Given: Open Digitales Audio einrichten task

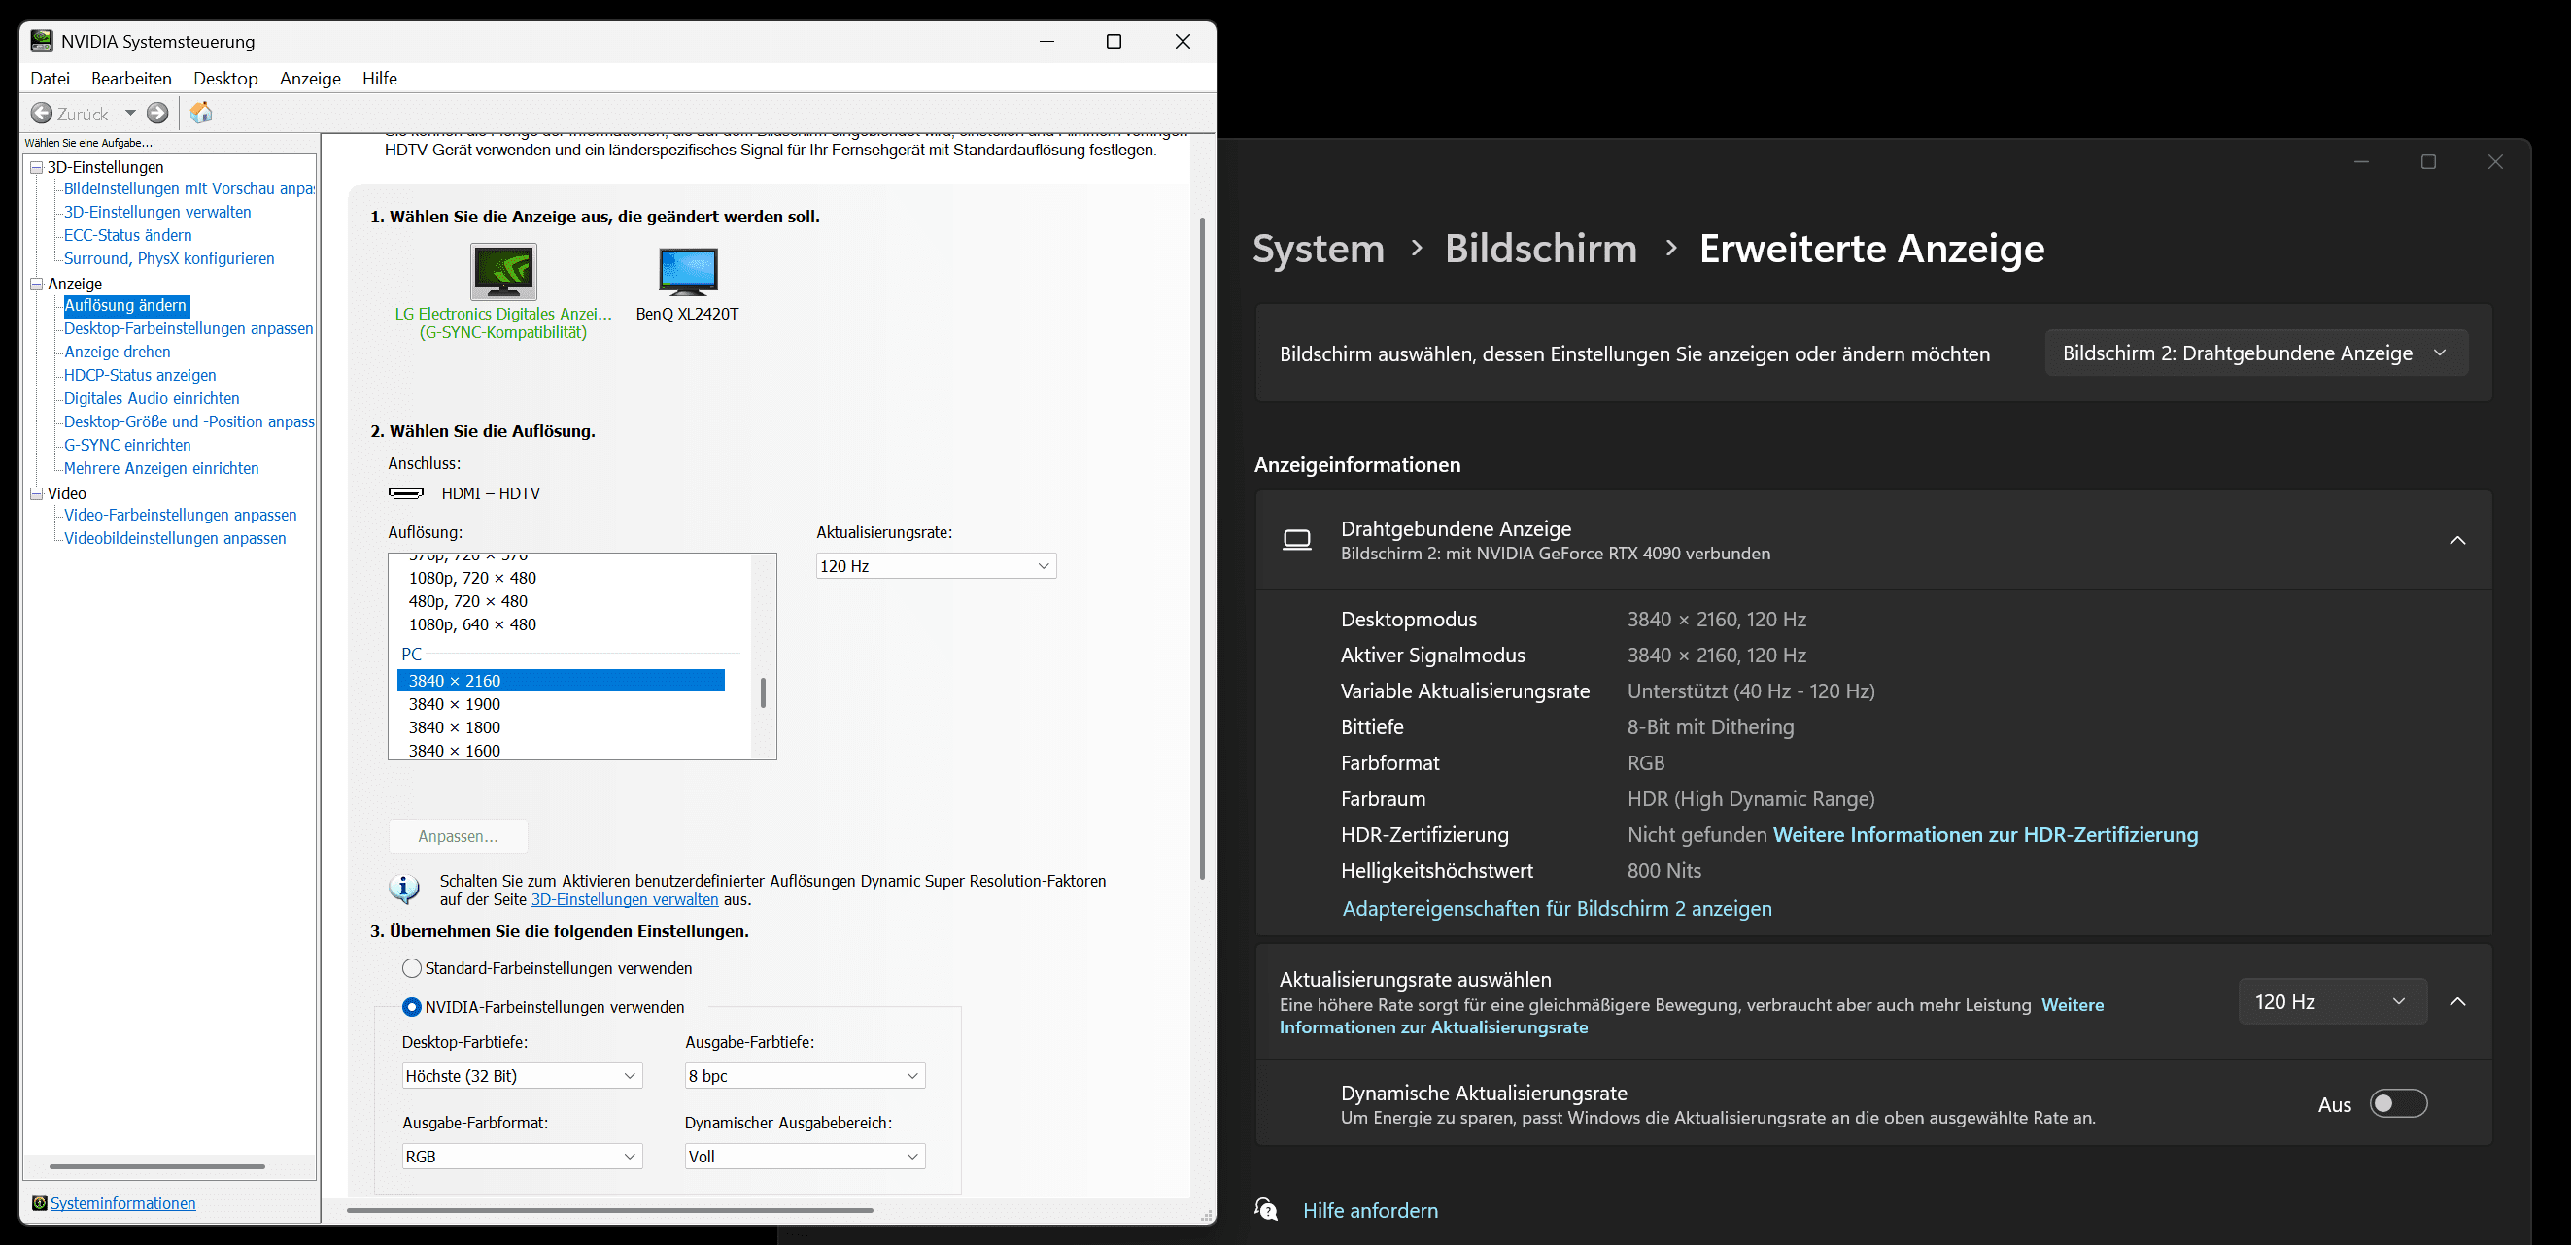Looking at the screenshot, I should pyautogui.click(x=152, y=398).
